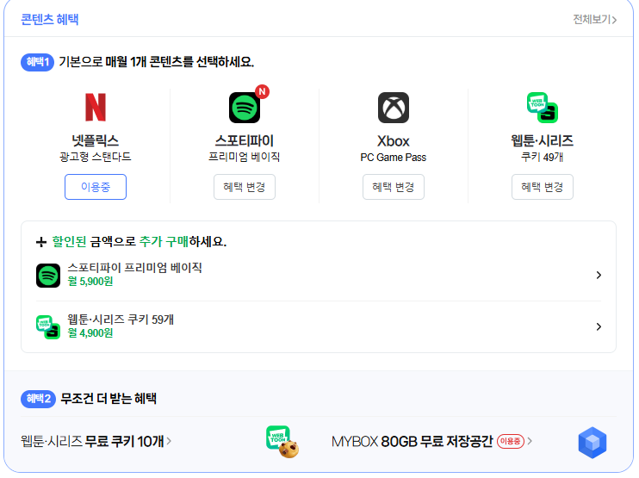Screen dimensions: 639x478
Task: Click 스포티파이 프리미엄 베이직 row title
Action: coord(135,268)
